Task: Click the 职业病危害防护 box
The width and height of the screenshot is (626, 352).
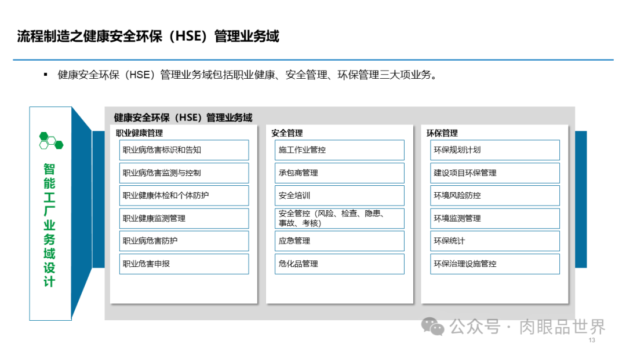Action: pyautogui.click(x=184, y=241)
